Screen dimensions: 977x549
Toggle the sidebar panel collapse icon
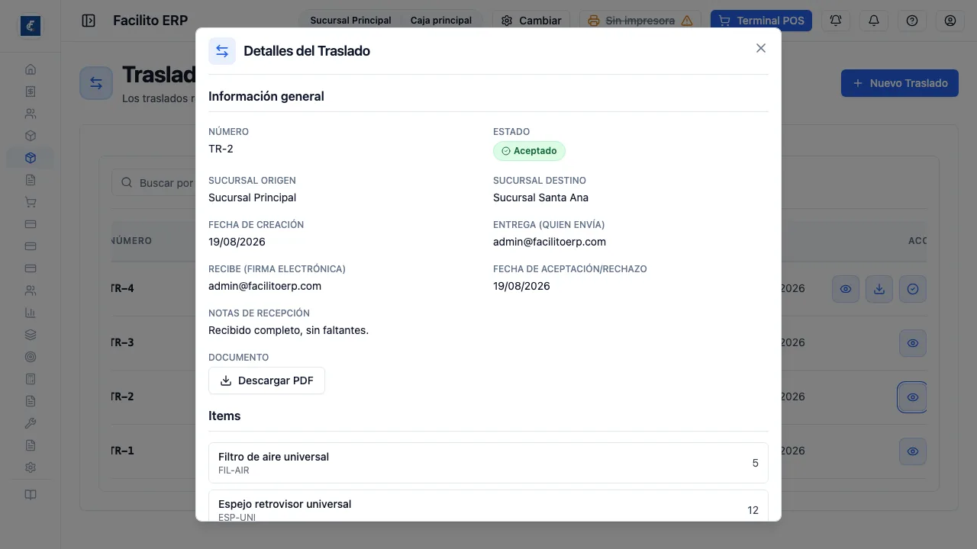[89, 21]
